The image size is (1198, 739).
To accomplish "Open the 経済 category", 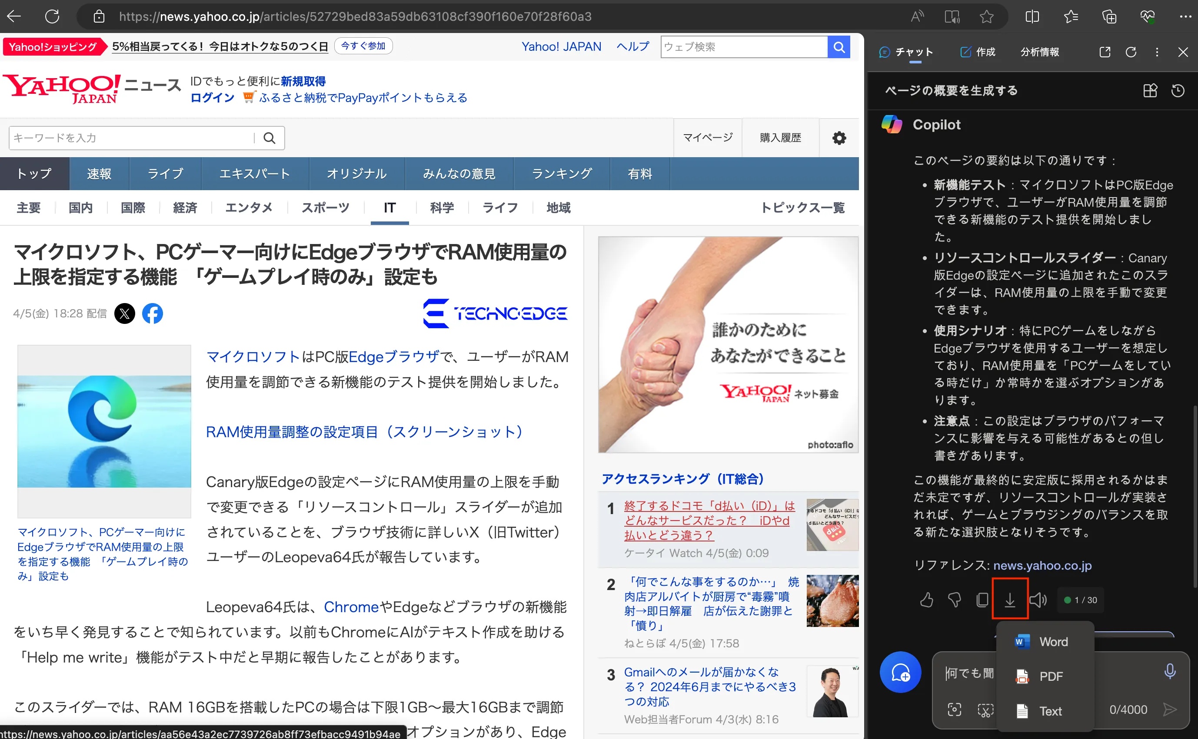I will tap(185, 208).
